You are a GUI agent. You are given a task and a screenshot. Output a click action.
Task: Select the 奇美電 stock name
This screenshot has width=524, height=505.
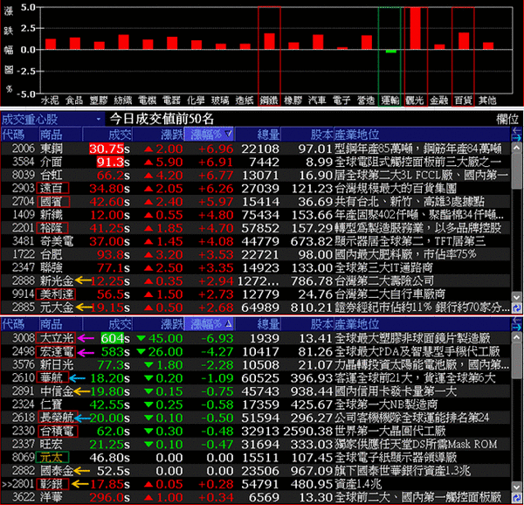coord(57,241)
